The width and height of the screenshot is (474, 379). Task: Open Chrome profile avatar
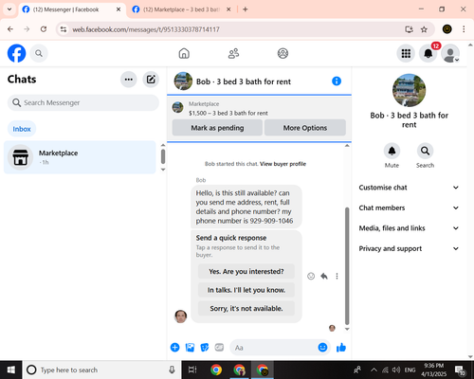447,29
